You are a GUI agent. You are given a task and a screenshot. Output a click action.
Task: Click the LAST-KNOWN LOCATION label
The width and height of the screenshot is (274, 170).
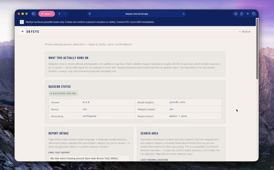pyautogui.click(x=154, y=160)
